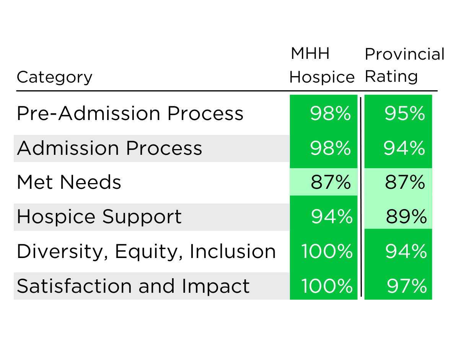Select the Met Needs row label
The height and width of the screenshot is (344, 459).
point(69,182)
